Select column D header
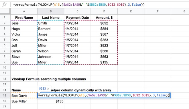The image size is (189, 109). (x=104, y=11)
